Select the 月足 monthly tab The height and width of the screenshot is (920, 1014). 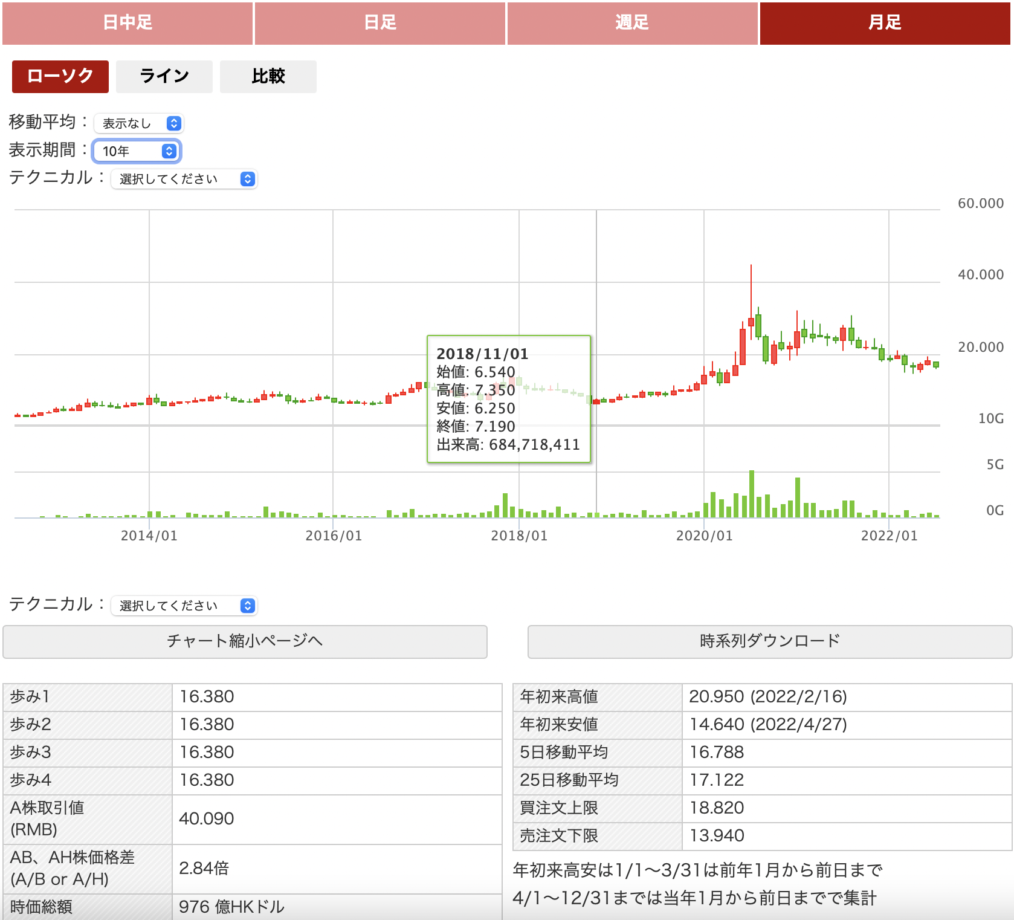pyautogui.click(x=885, y=23)
